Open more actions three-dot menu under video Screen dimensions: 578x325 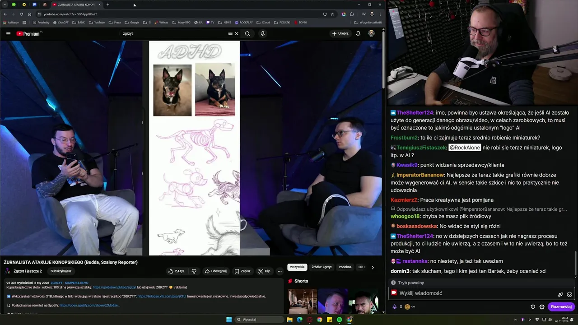coord(280,271)
